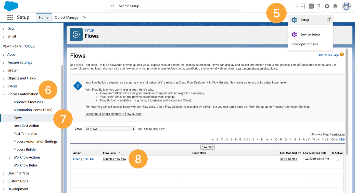Expand the Custom Code section
The image size is (355, 193).
pyautogui.click(x=4, y=181)
